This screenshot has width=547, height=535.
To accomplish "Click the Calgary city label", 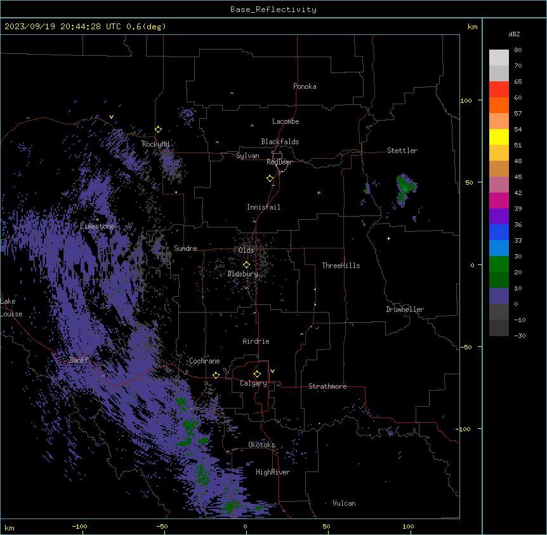I will click(253, 383).
